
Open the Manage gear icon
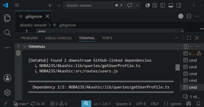pyautogui.click(x=7, y=93)
